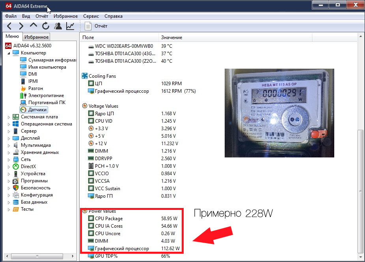The width and height of the screenshot is (365, 262).
Task: Expand the Тесты tree node
Action: 9,210
